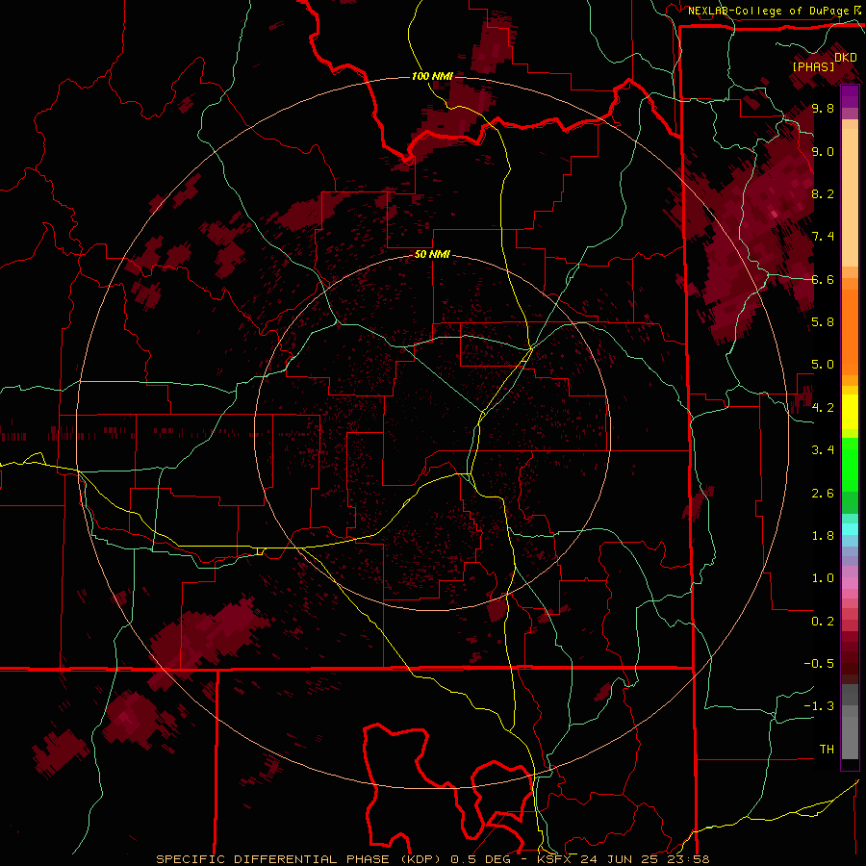Click the 2.6 scale value
Image resolution: width=866 pixels, height=866 pixels.
click(823, 493)
